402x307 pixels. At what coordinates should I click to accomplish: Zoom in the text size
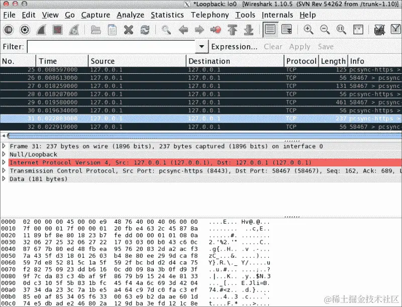(x=309, y=30)
